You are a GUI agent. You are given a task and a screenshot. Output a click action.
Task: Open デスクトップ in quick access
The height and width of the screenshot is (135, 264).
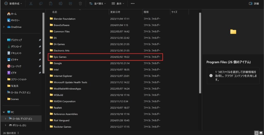pos(14,40)
